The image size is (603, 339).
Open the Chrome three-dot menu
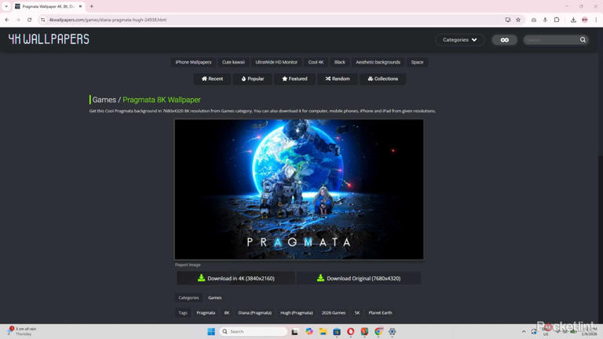[x=596, y=20]
